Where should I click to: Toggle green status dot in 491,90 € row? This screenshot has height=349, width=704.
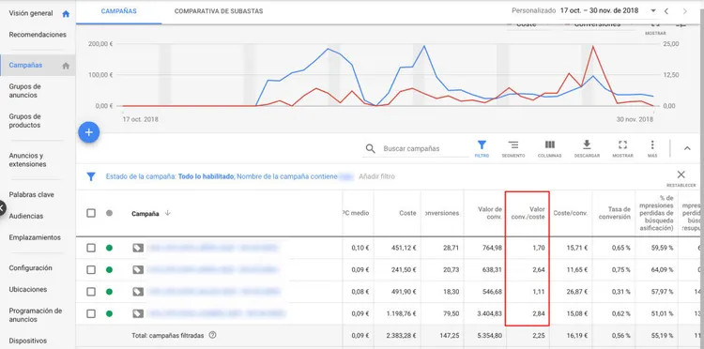109,292
